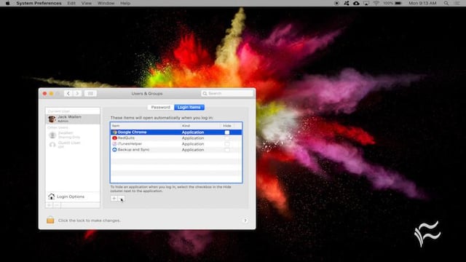
Task: Open the Help menu
Action: point(125,3)
